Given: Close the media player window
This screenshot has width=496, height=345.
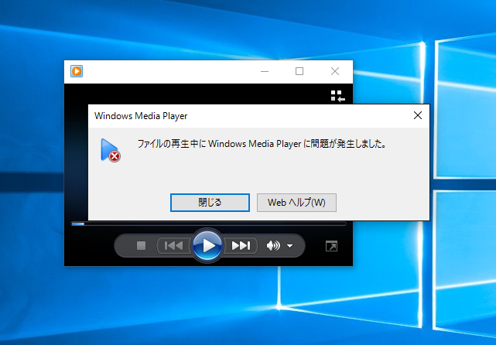Looking at the screenshot, I should click(x=335, y=71).
